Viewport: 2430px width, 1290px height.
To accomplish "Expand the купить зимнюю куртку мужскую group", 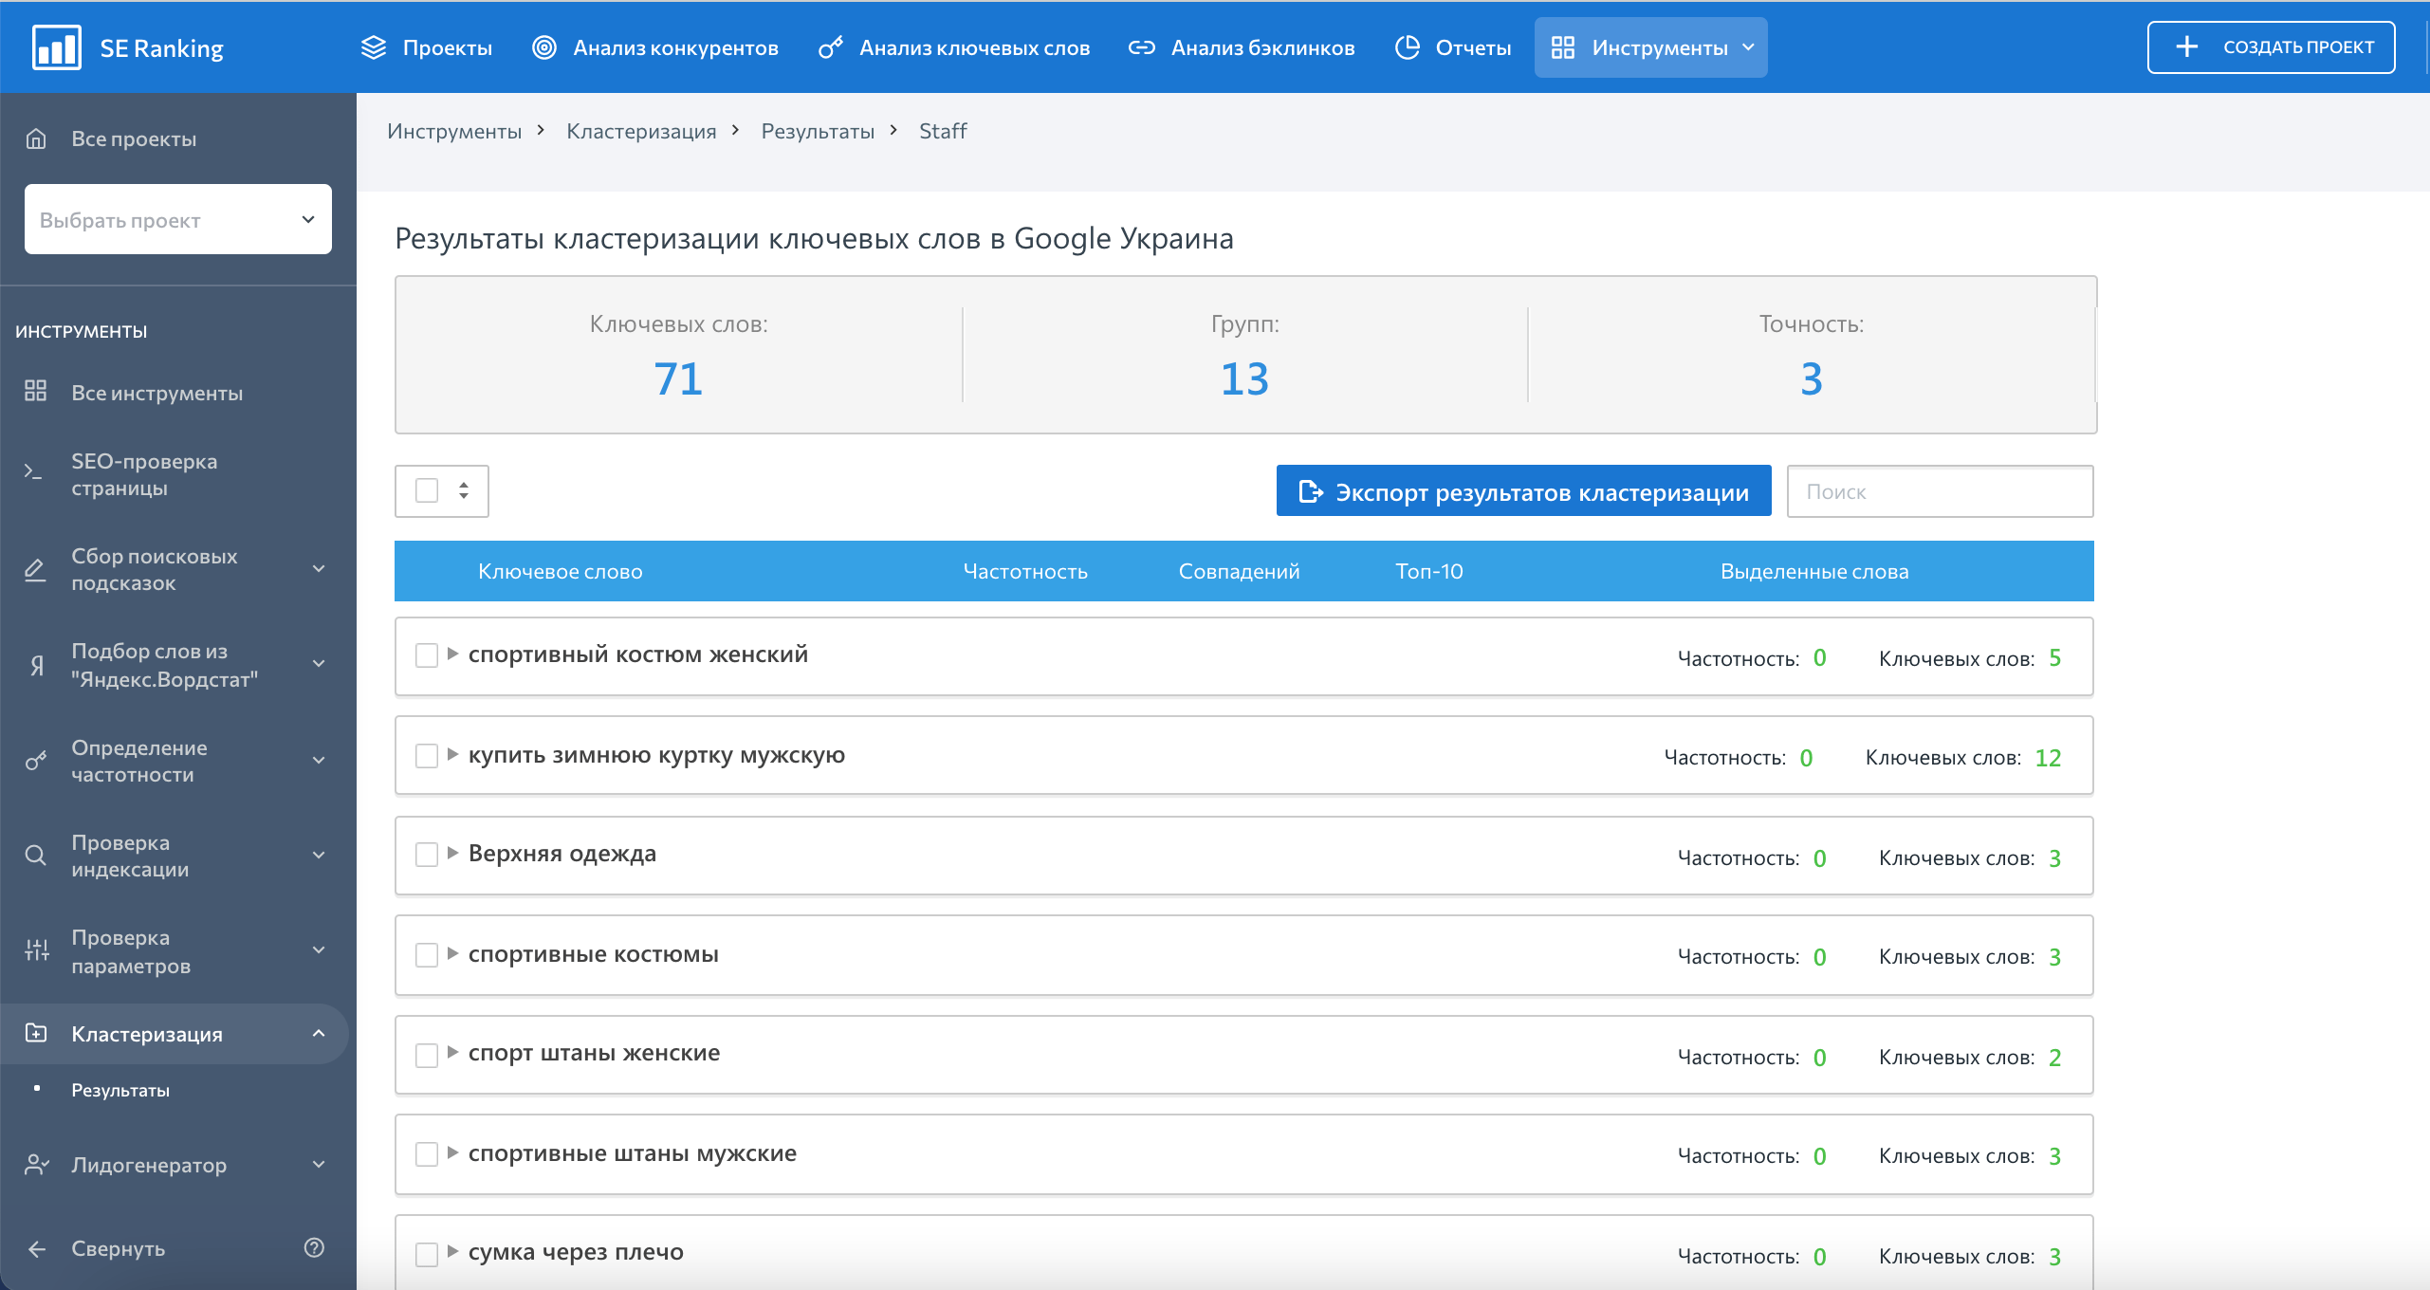I will click(x=452, y=754).
